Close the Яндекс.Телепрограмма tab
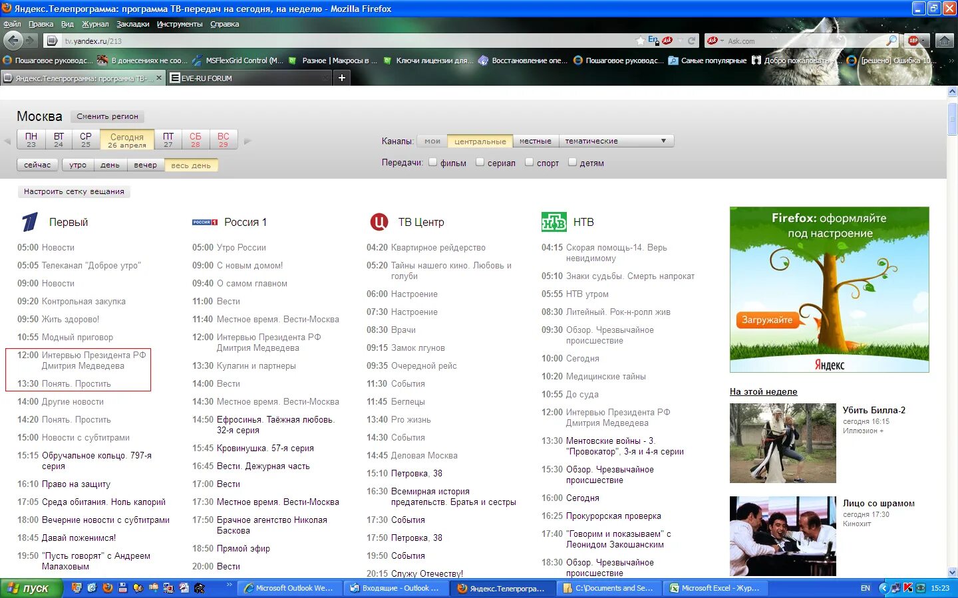The width and height of the screenshot is (958, 598). 158,78
